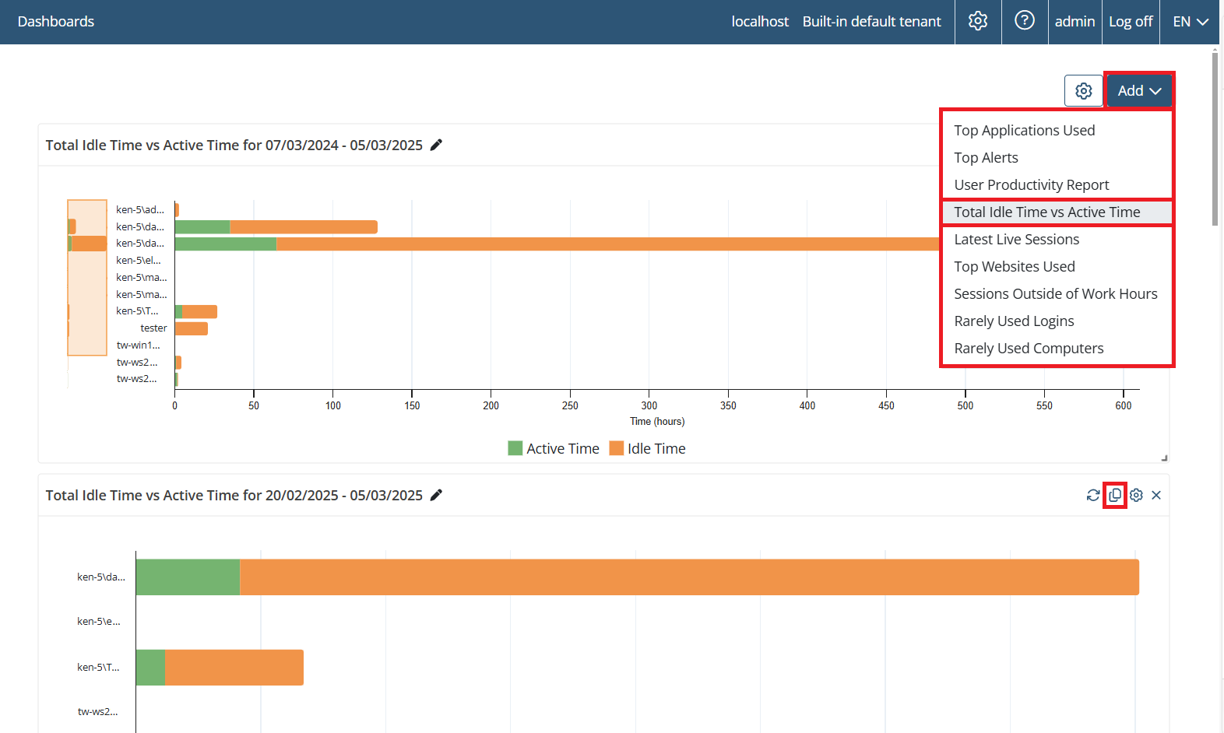1224x733 pixels.
Task: Open the settings gear in top navigation bar
Action: point(978,21)
